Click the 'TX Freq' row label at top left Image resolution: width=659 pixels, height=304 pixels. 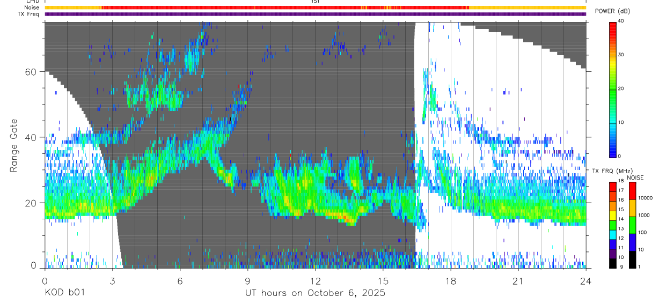(29, 14)
